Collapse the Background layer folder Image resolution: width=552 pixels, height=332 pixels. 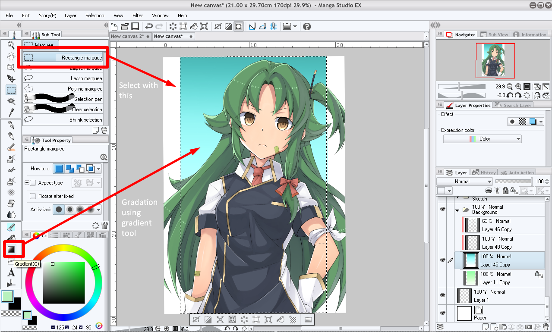pyautogui.click(x=457, y=210)
